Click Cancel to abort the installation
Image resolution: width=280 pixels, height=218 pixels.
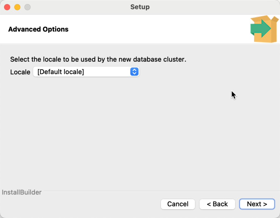[178, 204]
